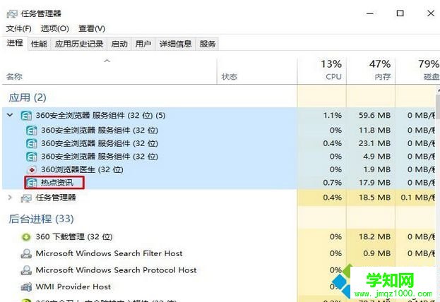
Task: Sort by the 47% 内存 column header
Action: point(371,71)
